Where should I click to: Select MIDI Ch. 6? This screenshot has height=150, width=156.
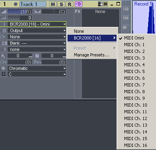(x=137, y=78)
